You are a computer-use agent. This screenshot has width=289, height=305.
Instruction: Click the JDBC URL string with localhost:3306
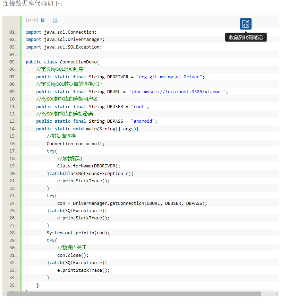(177, 91)
